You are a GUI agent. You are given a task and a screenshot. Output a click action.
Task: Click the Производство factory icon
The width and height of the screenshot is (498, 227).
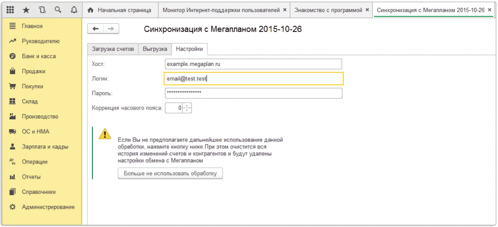pos(13,116)
